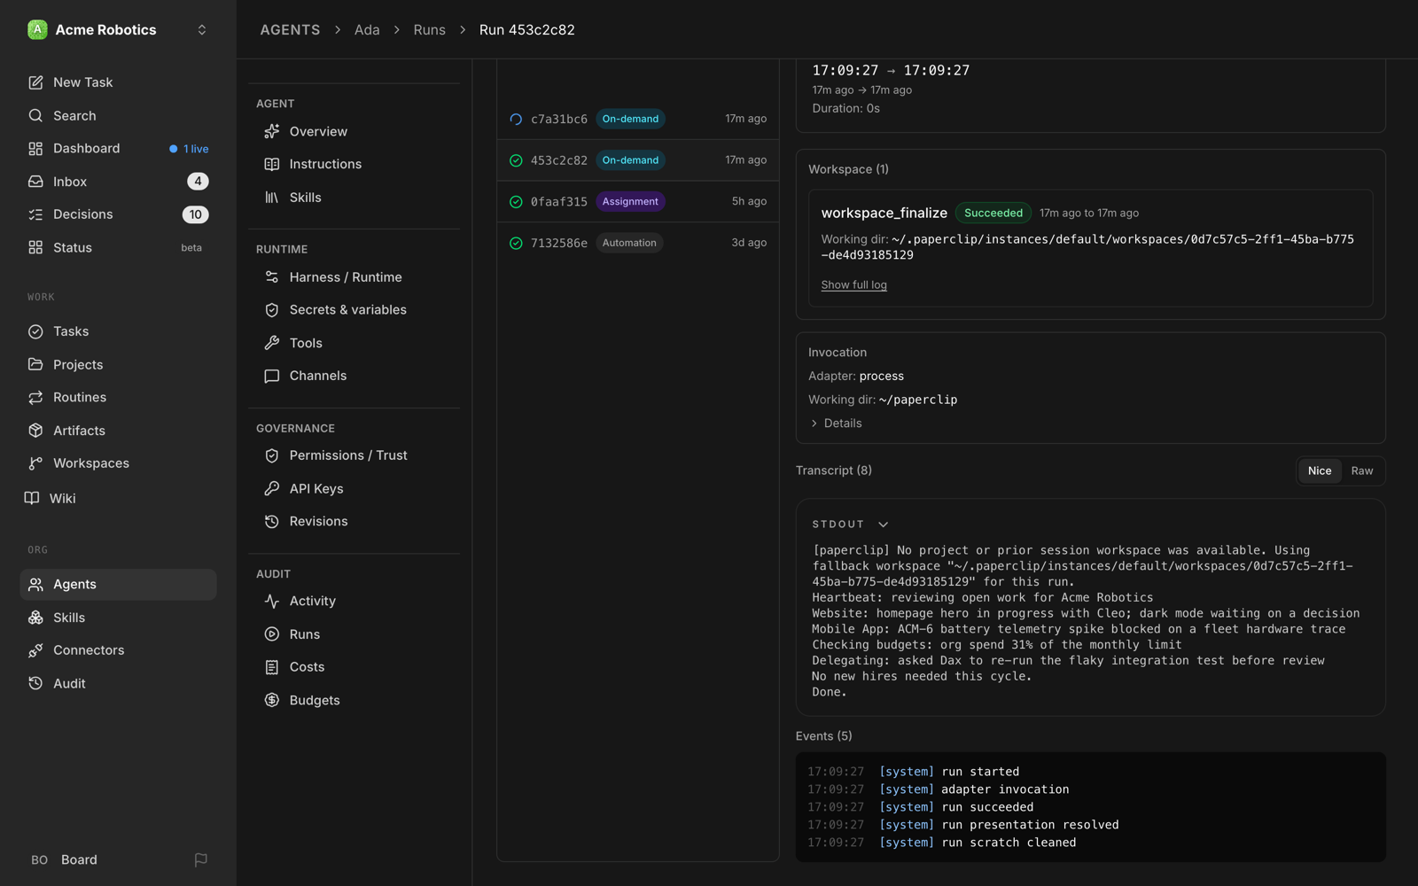Click the Artifacts cube icon
1418x886 pixels.
(x=35, y=431)
